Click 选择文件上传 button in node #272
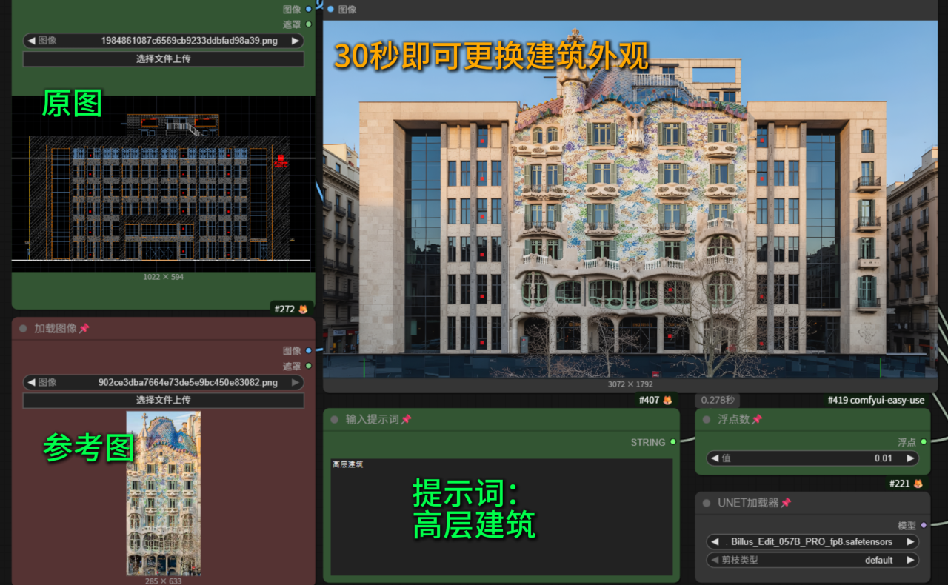 pyautogui.click(x=164, y=58)
